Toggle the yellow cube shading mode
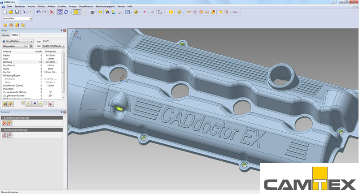 [77, 12]
